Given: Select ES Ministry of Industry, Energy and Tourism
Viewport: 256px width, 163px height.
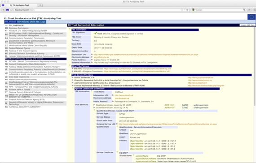Looking at the screenshot, I should (x=35, y=59).
